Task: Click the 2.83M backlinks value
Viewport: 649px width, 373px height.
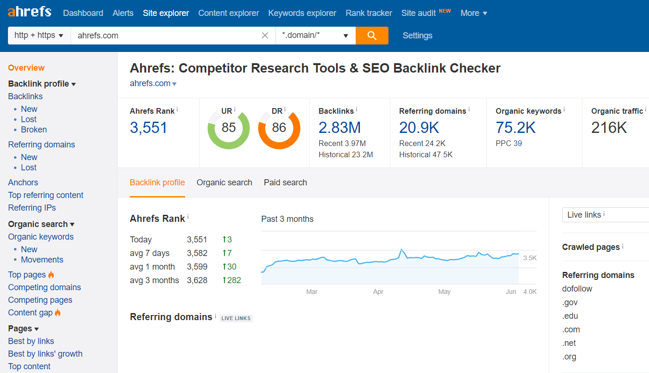Action: [x=340, y=127]
